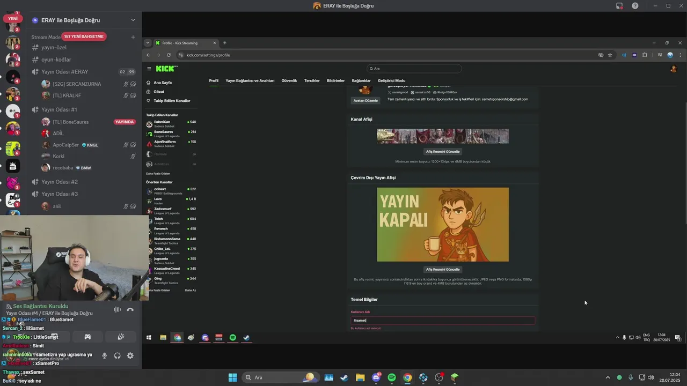Reload the Kick page in Chrome
This screenshot has width=687, height=386.
[169, 55]
